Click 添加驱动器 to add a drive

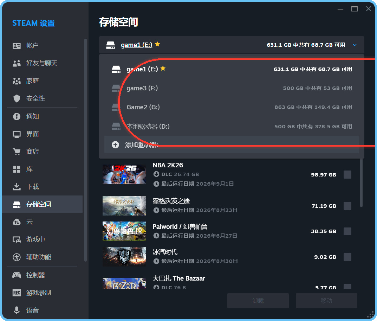232,145
